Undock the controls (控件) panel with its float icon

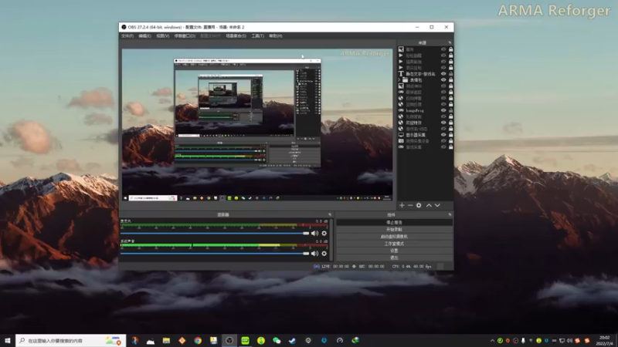pyautogui.click(x=450, y=214)
